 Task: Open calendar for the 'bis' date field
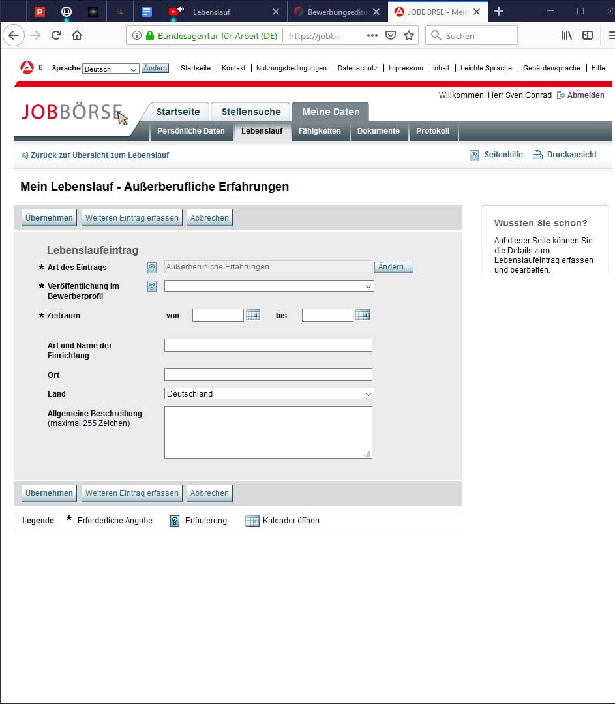tap(362, 315)
